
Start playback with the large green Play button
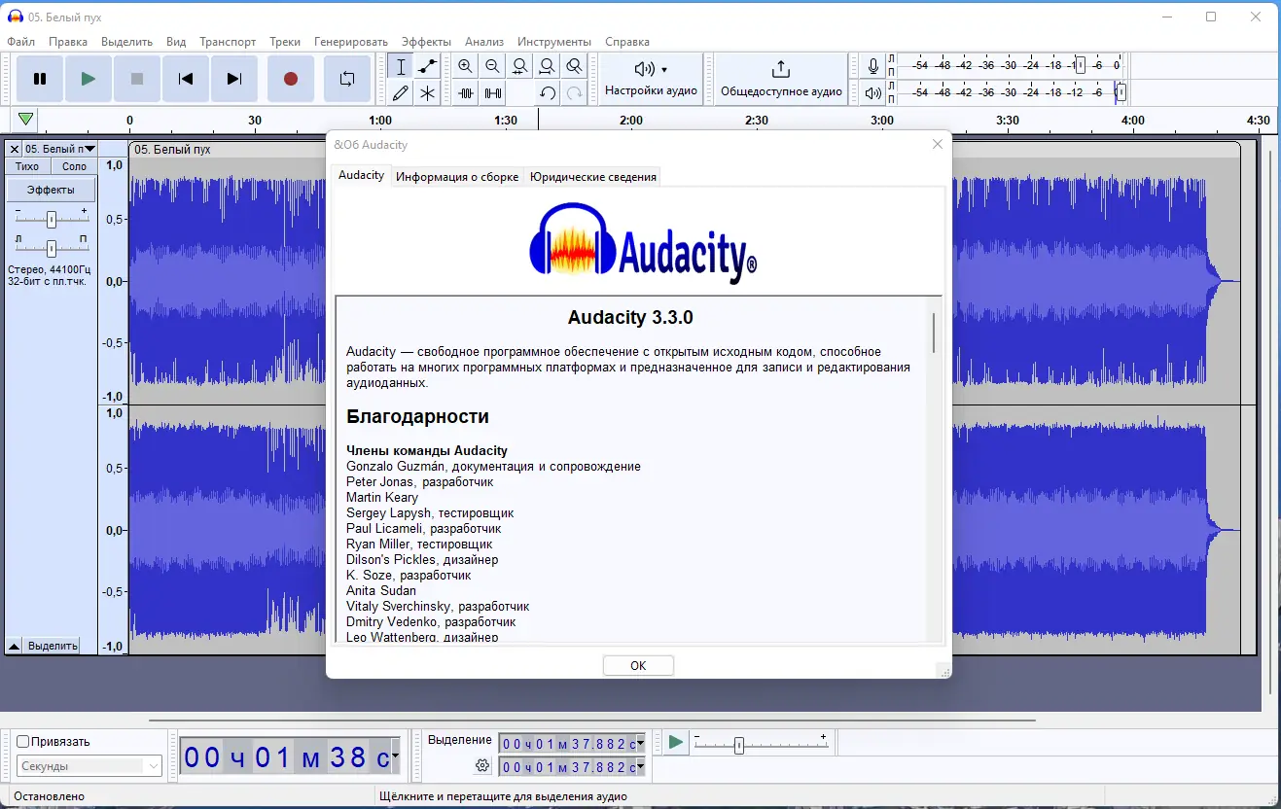89,79
